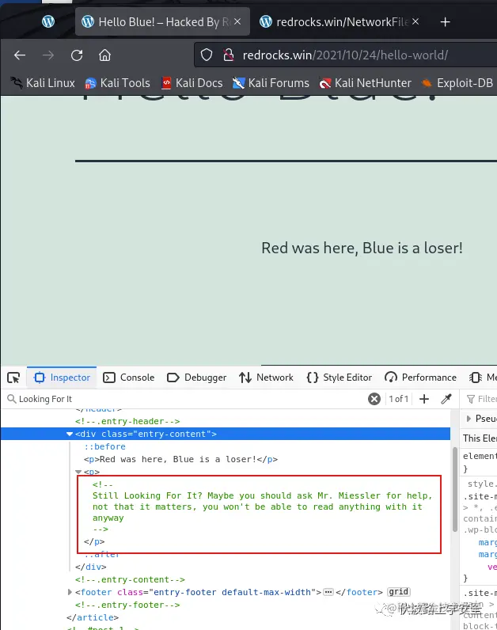Viewport: 497px width, 630px height.
Task: Select the Still Looking For It comment
Action: pos(262,507)
